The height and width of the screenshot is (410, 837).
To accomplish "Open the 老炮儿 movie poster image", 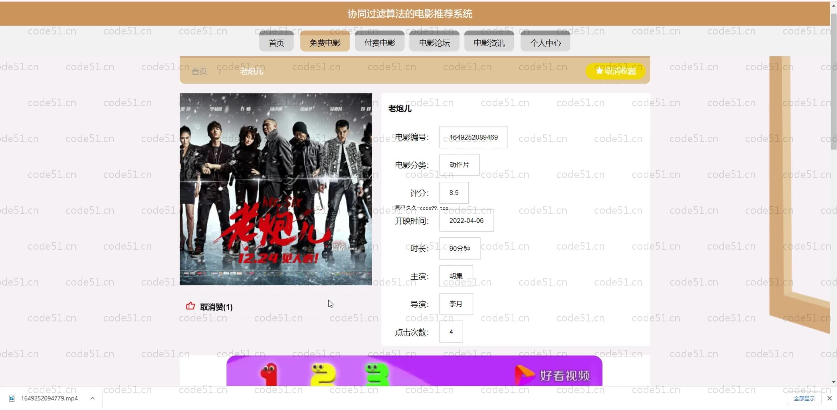I will pyautogui.click(x=275, y=189).
